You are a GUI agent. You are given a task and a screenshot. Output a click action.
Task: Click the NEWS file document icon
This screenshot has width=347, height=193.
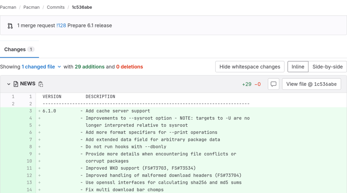[x=16, y=84]
